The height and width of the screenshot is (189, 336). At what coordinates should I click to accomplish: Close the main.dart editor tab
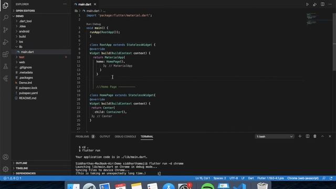95,4
